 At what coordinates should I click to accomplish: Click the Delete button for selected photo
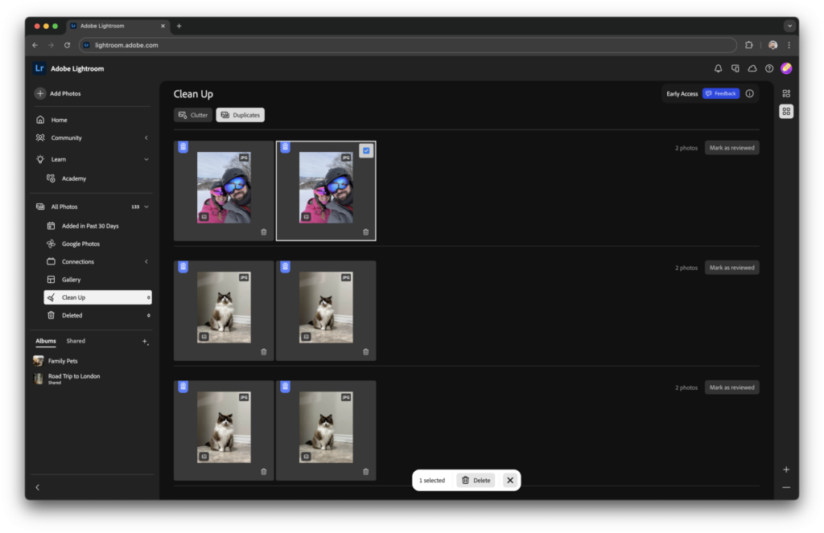476,480
